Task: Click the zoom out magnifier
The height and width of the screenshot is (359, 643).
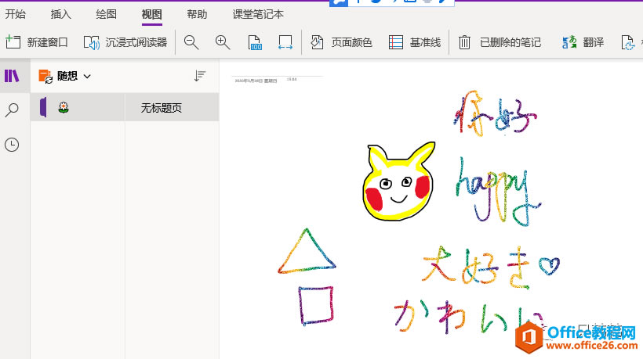Action: point(191,42)
